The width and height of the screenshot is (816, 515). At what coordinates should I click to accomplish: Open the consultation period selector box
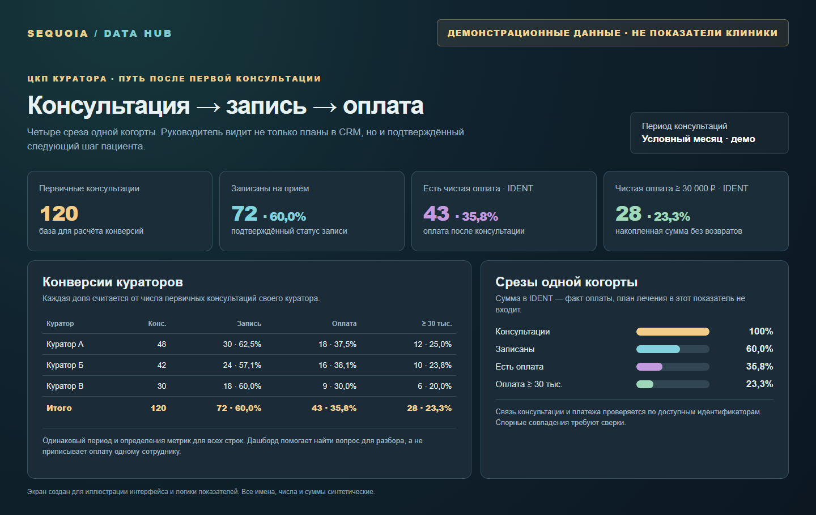709,133
